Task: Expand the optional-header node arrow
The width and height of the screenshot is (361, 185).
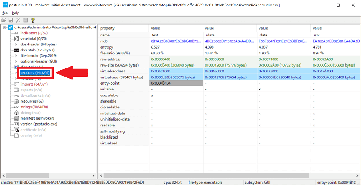Action: 16,62
